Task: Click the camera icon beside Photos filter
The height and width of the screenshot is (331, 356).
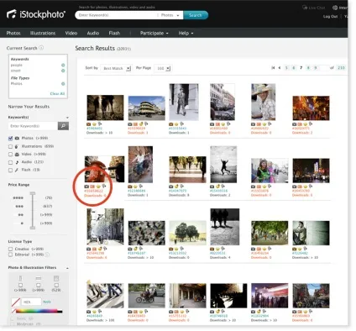Action: click(17, 138)
